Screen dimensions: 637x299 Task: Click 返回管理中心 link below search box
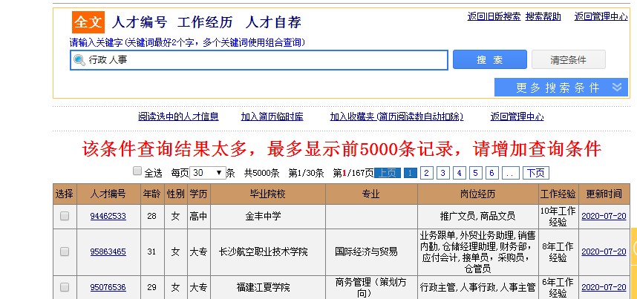(517, 117)
